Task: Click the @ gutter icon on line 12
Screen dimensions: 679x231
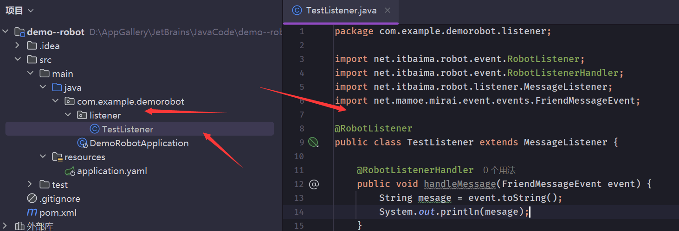Action: (x=314, y=184)
